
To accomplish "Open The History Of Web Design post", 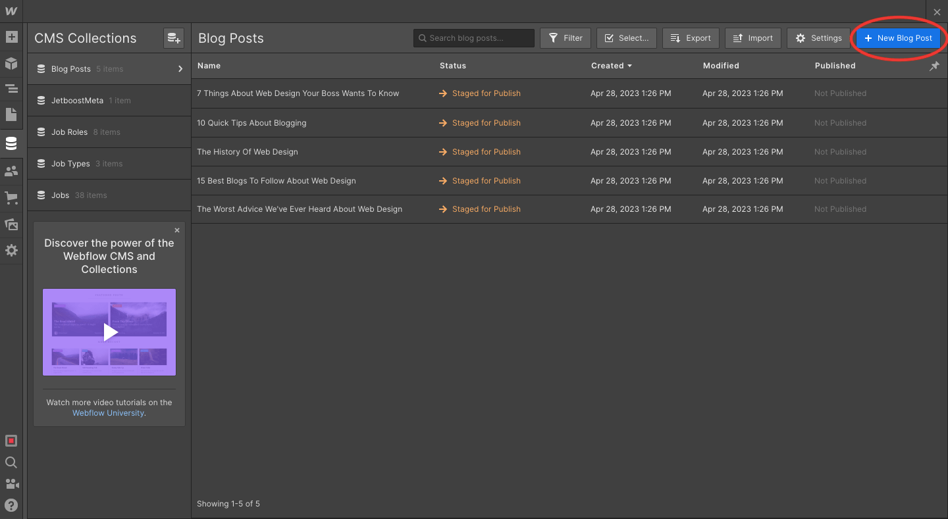I will click(x=248, y=152).
